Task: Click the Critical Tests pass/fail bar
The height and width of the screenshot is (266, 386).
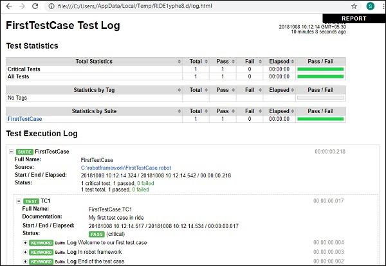Action: [320, 69]
